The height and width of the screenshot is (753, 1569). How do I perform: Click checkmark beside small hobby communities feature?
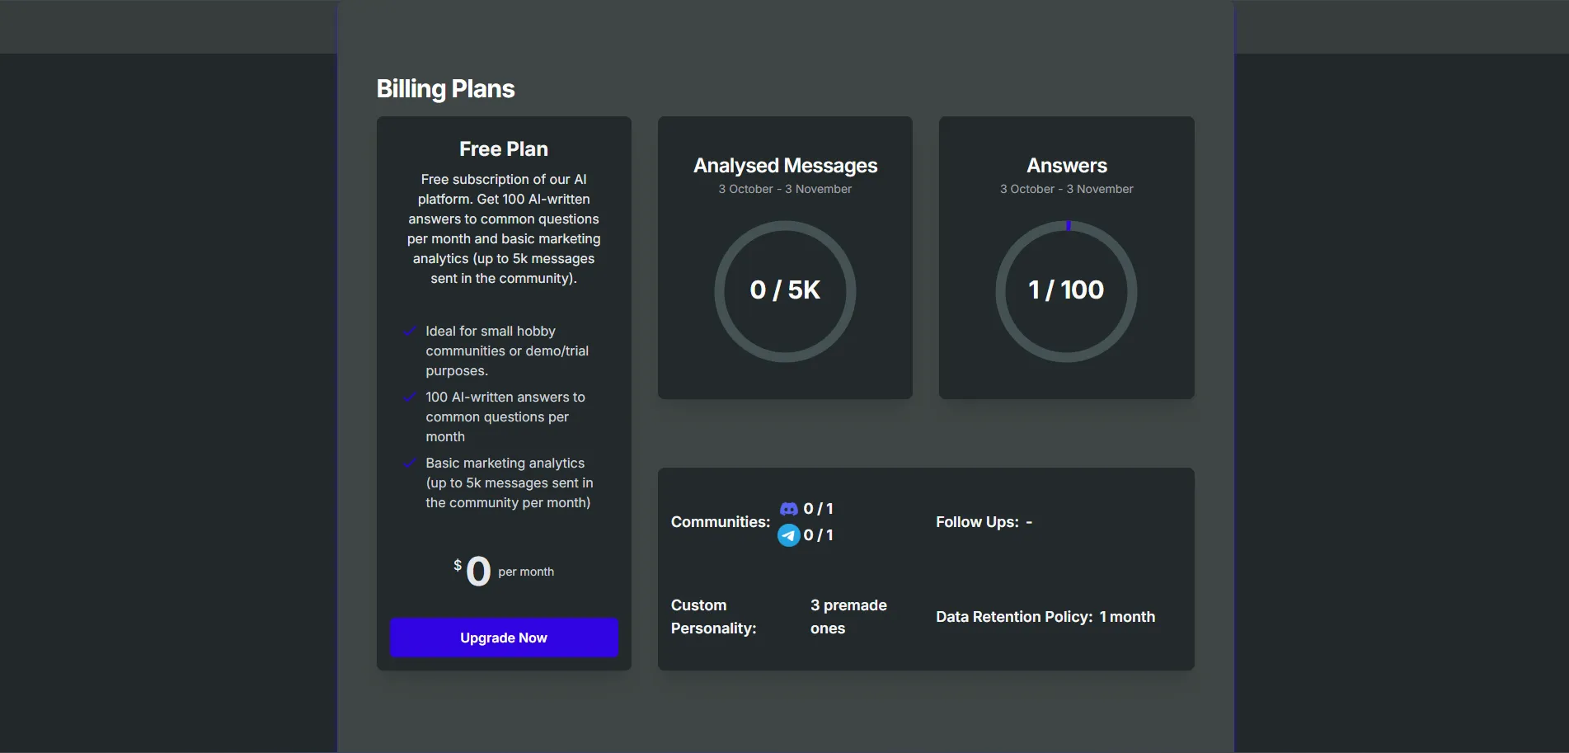pos(409,332)
